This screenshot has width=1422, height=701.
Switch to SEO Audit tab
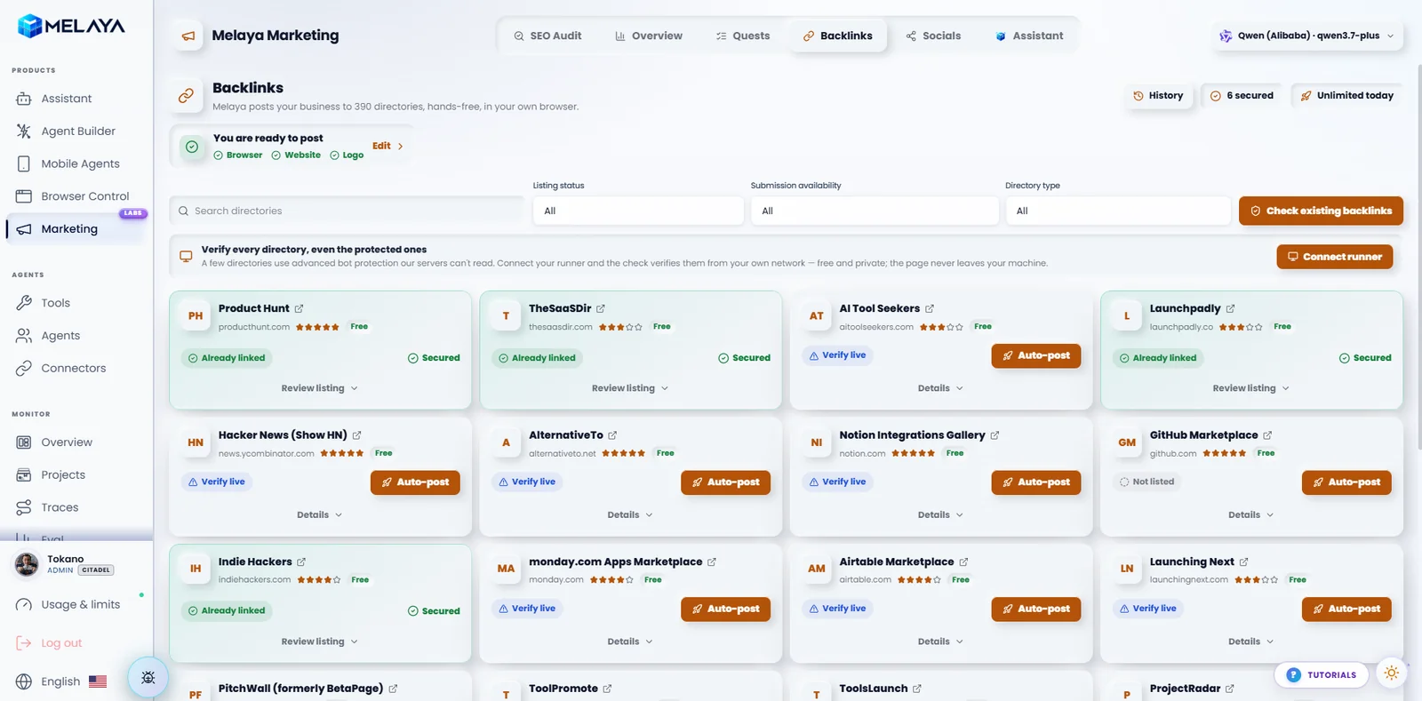pyautogui.click(x=547, y=36)
